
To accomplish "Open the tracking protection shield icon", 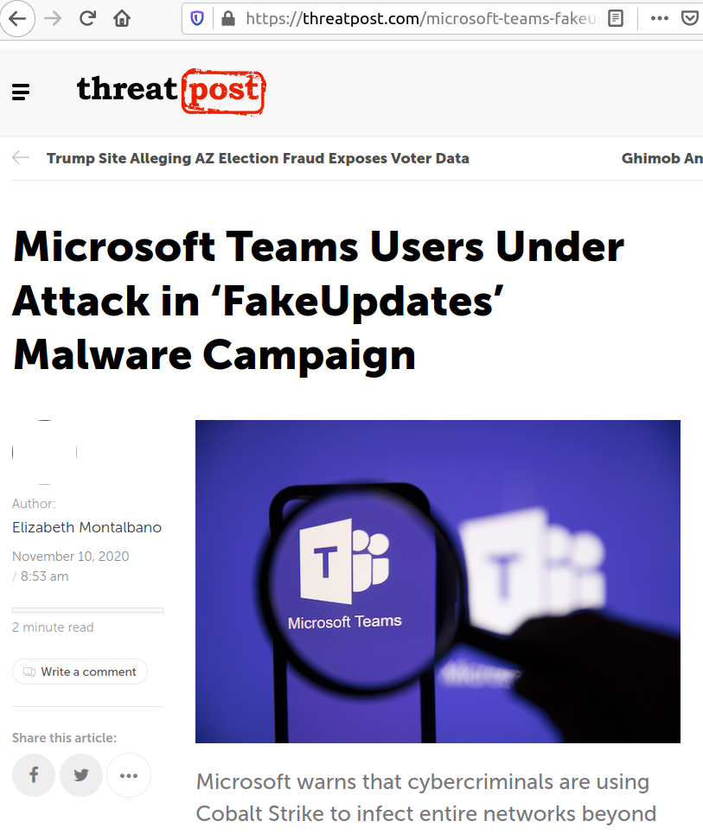I will [197, 19].
